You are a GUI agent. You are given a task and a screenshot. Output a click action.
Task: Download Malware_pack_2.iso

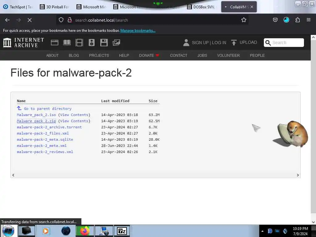(x=36, y=115)
